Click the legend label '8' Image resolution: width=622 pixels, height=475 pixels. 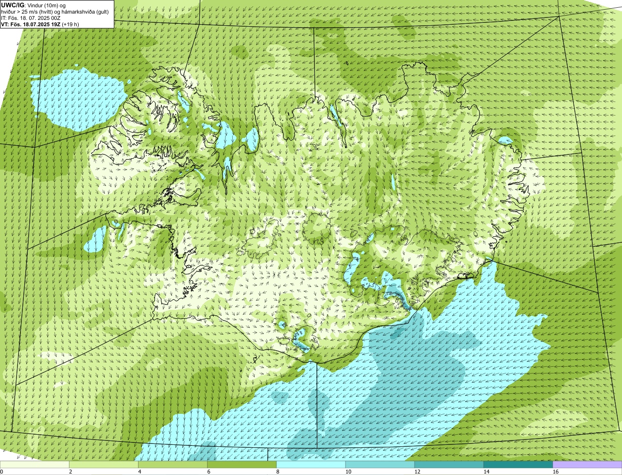point(278,472)
